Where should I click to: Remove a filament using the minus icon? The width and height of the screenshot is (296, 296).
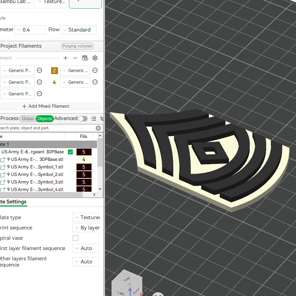75,58
